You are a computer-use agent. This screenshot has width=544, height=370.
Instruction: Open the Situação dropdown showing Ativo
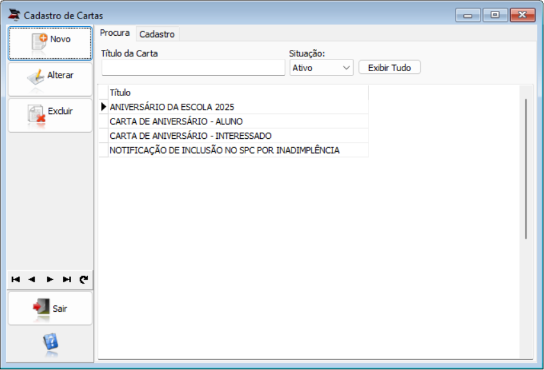click(321, 68)
